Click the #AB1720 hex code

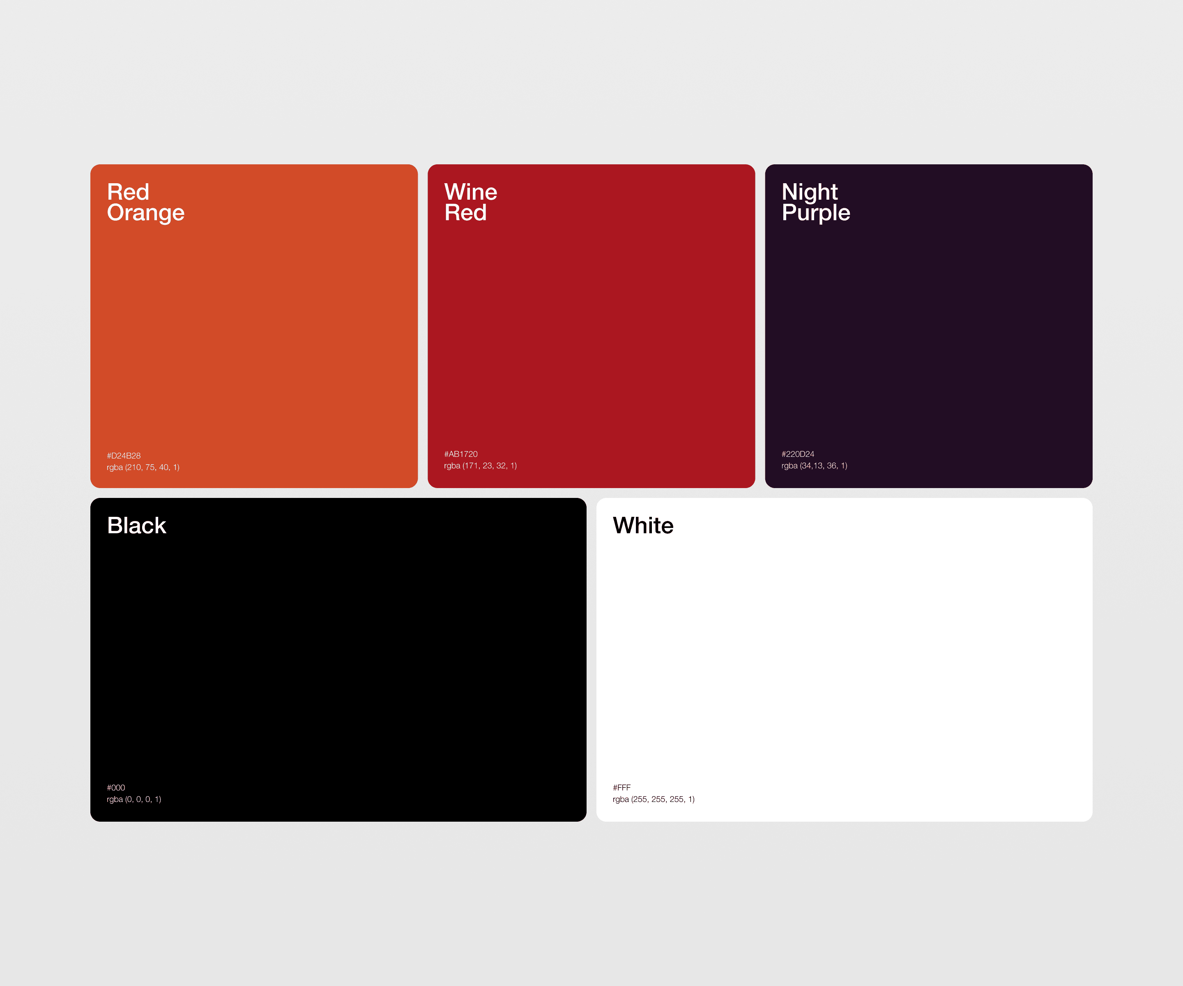pyautogui.click(x=460, y=454)
